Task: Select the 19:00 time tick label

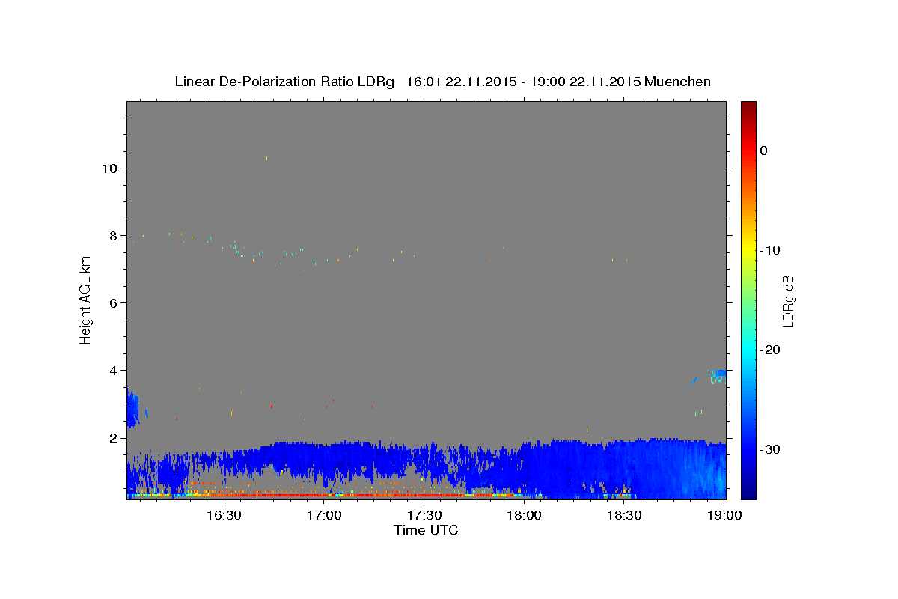Action: tap(724, 515)
